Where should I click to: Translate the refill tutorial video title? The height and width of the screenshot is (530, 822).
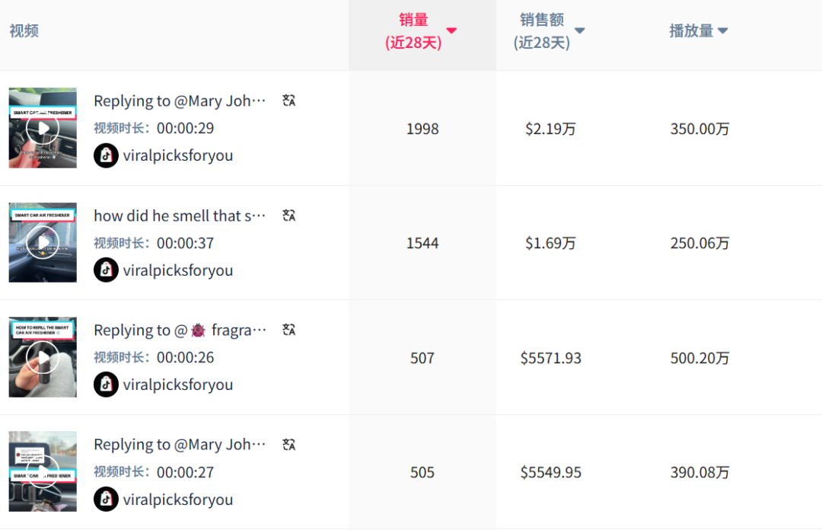click(x=288, y=330)
